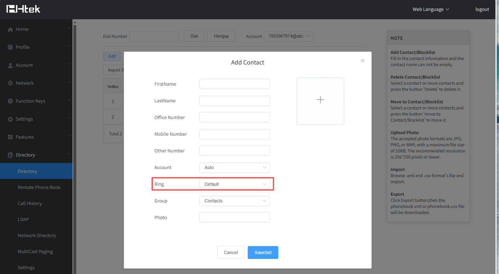Click the logout link
The image size is (499, 274).
click(482, 9)
